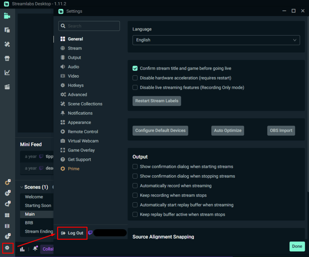Click the Log Out button

pos(72,233)
